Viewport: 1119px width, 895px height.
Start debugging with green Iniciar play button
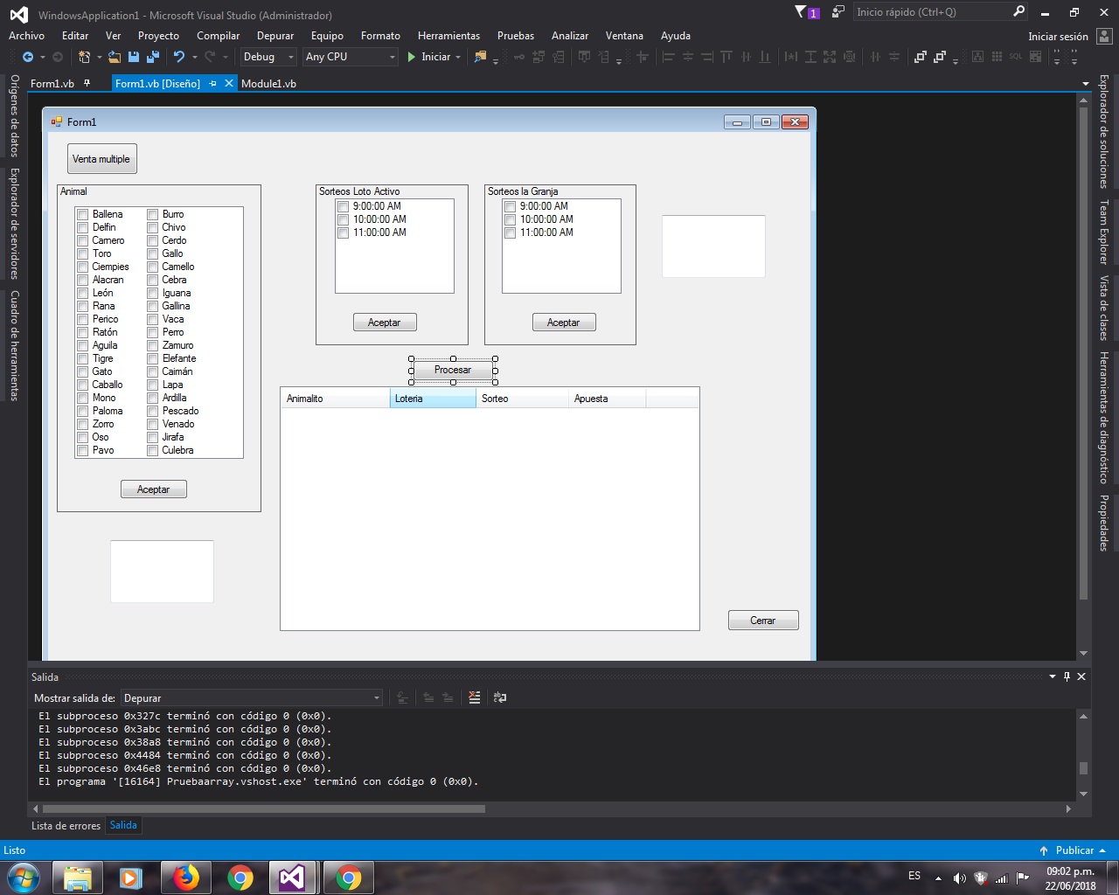[x=428, y=57]
